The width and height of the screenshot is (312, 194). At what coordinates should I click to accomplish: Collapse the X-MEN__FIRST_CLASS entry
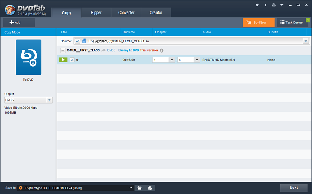click(x=63, y=50)
